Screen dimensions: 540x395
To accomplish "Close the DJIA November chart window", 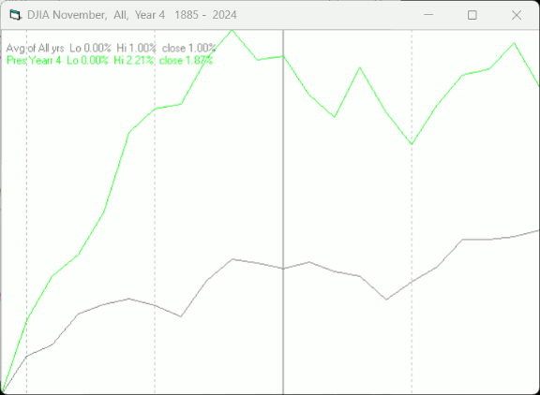I will click(x=517, y=15).
